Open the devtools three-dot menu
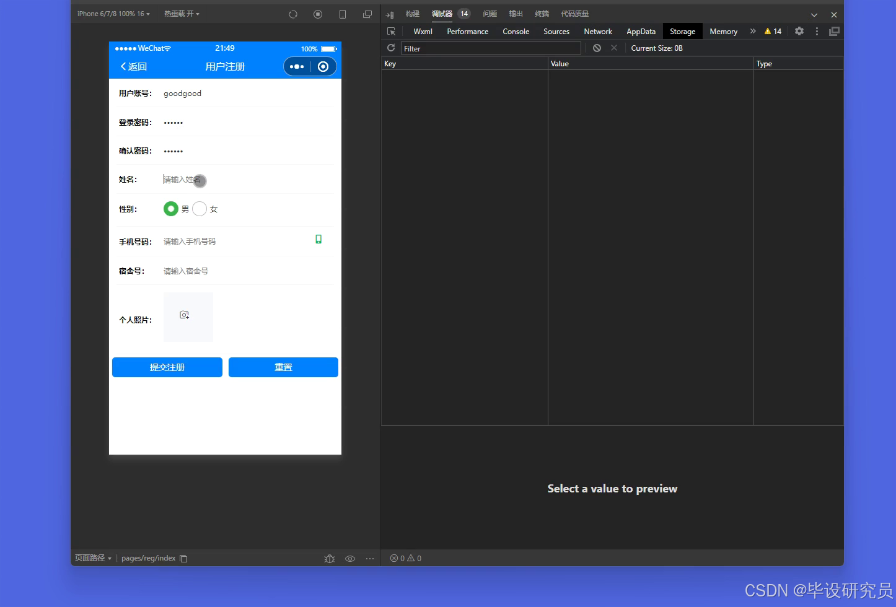This screenshot has width=896, height=607. point(817,31)
